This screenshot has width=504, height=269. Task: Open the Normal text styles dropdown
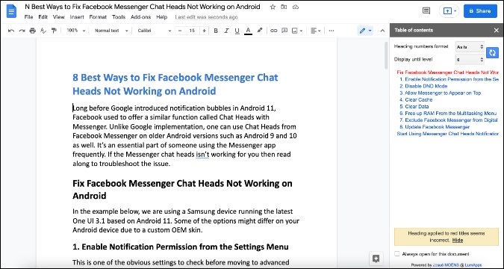pyautogui.click(x=111, y=31)
